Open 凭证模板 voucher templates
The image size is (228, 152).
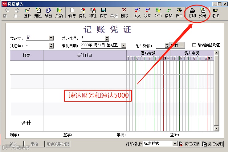pos(189,144)
